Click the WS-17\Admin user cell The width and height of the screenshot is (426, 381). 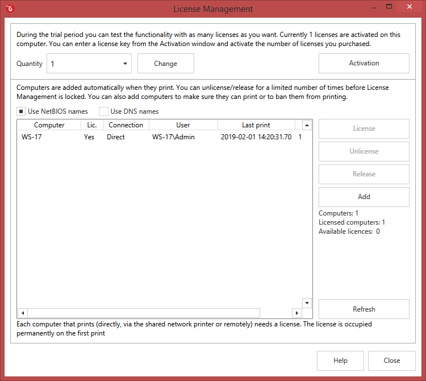click(173, 137)
